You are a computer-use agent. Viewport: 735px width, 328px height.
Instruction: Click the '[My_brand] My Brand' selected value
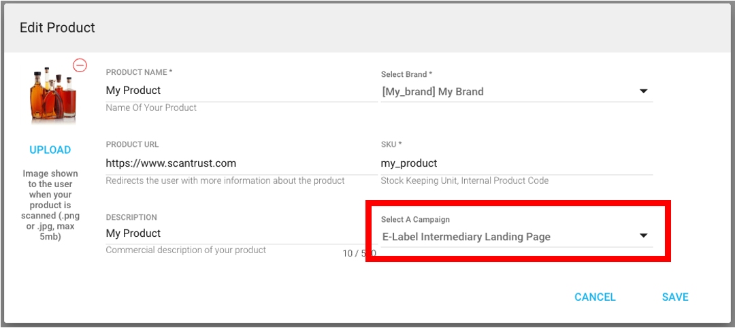tap(433, 92)
